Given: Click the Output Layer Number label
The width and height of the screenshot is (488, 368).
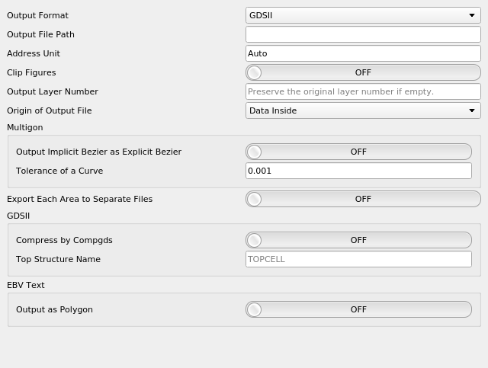Looking at the screenshot, I should tap(53, 91).
